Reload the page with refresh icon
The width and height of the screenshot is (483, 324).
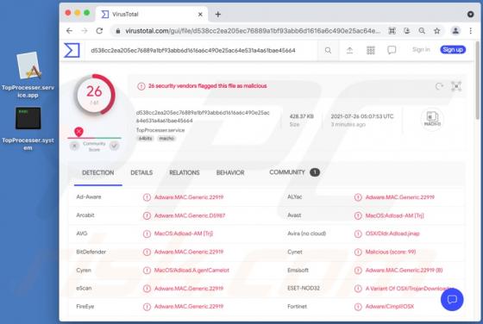(x=99, y=31)
